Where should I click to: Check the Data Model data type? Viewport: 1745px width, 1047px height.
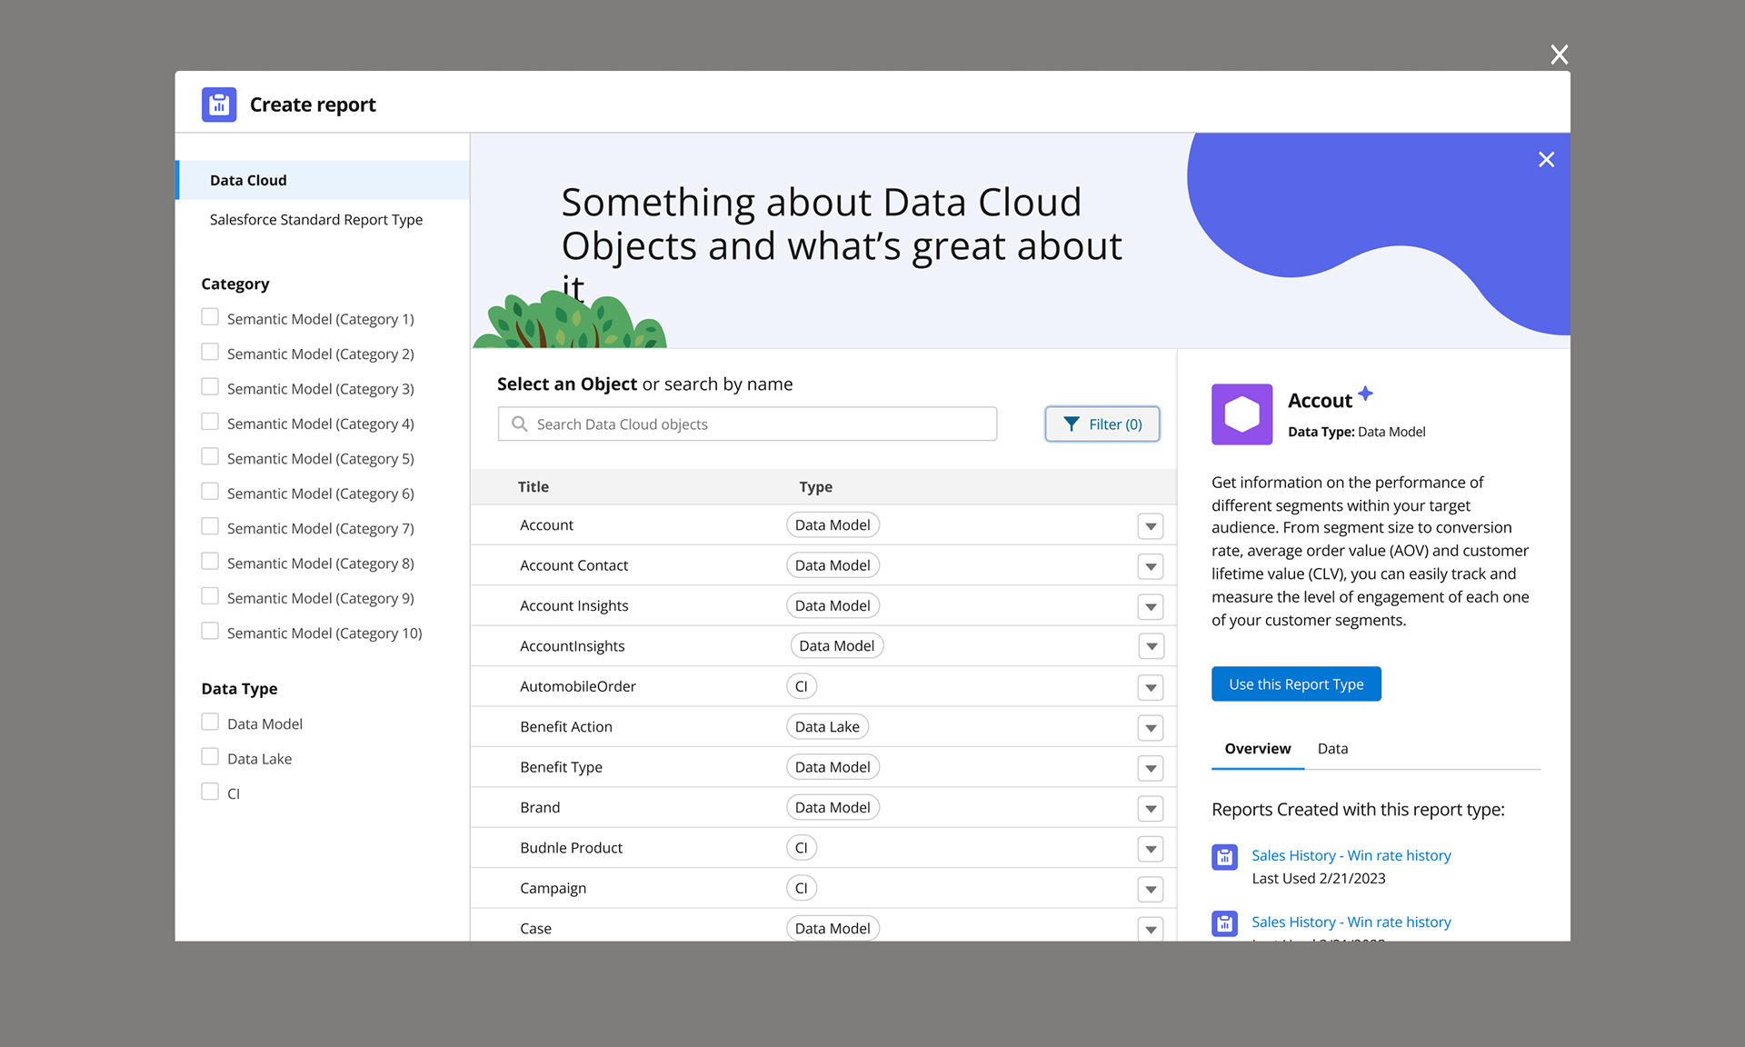(x=210, y=722)
